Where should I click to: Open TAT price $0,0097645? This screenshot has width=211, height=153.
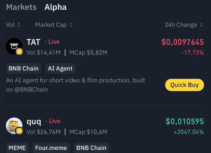183,42
